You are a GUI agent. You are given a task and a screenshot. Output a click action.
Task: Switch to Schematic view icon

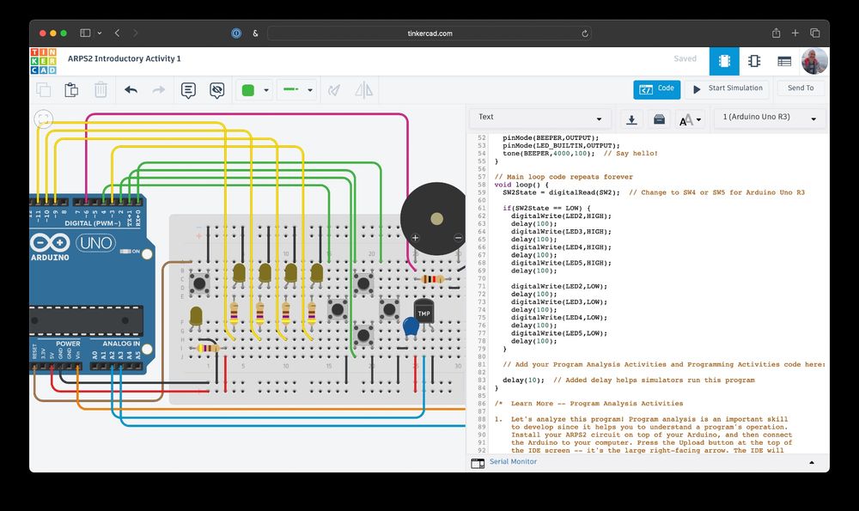click(754, 61)
